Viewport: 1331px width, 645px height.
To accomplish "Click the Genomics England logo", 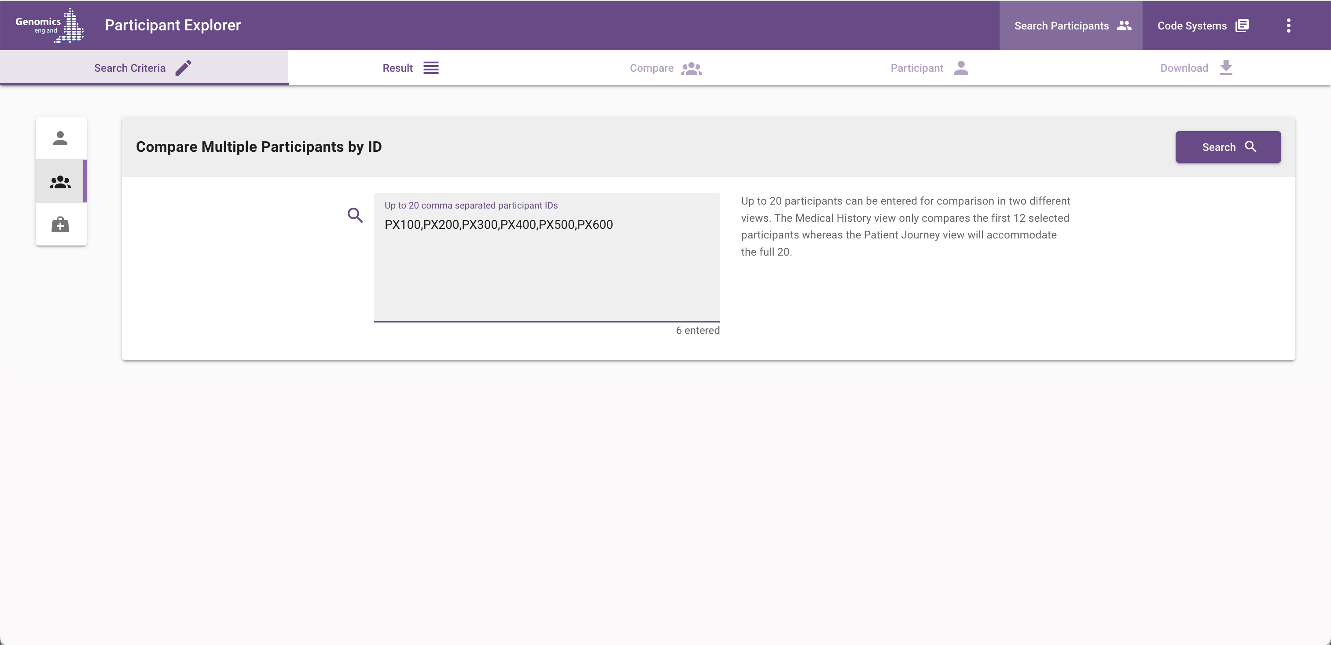I will [x=50, y=25].
